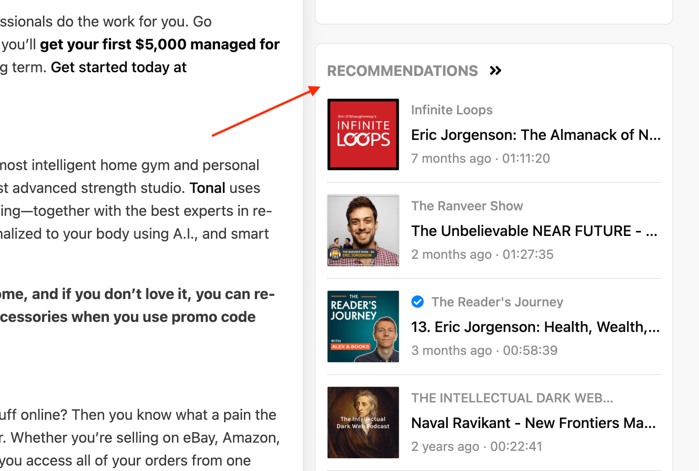Open The Ranveer Show podcast name
This screenshot has height=471, width=699.
[x=467, y=206]
